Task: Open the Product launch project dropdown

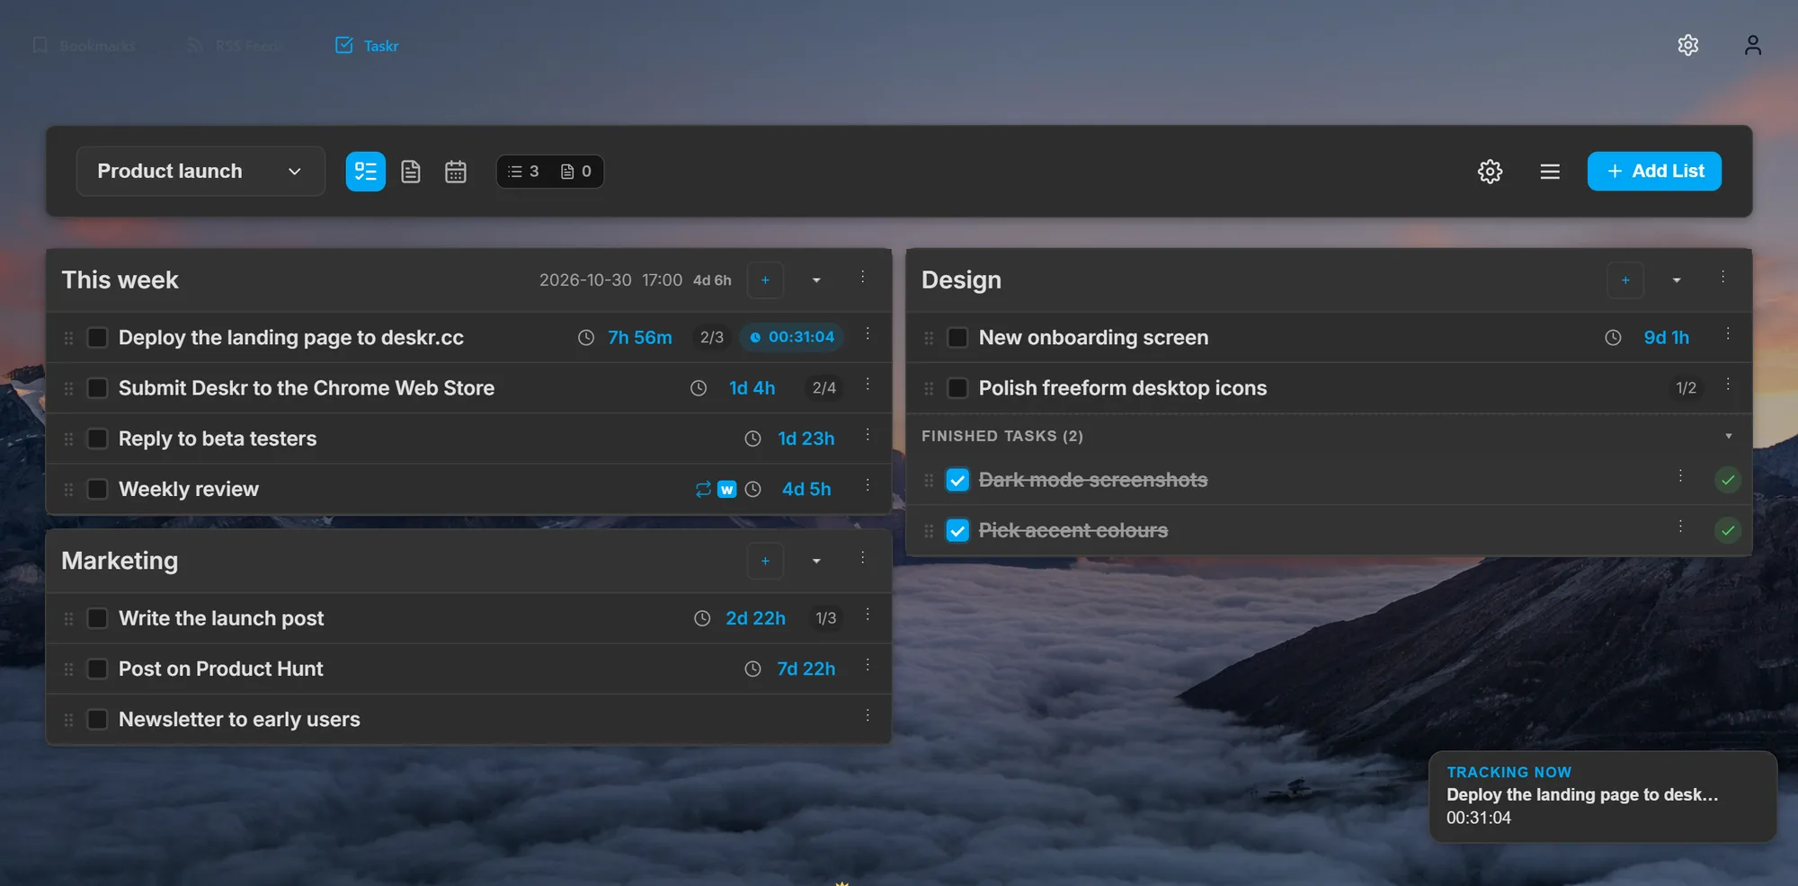Action: coord(200,172)
